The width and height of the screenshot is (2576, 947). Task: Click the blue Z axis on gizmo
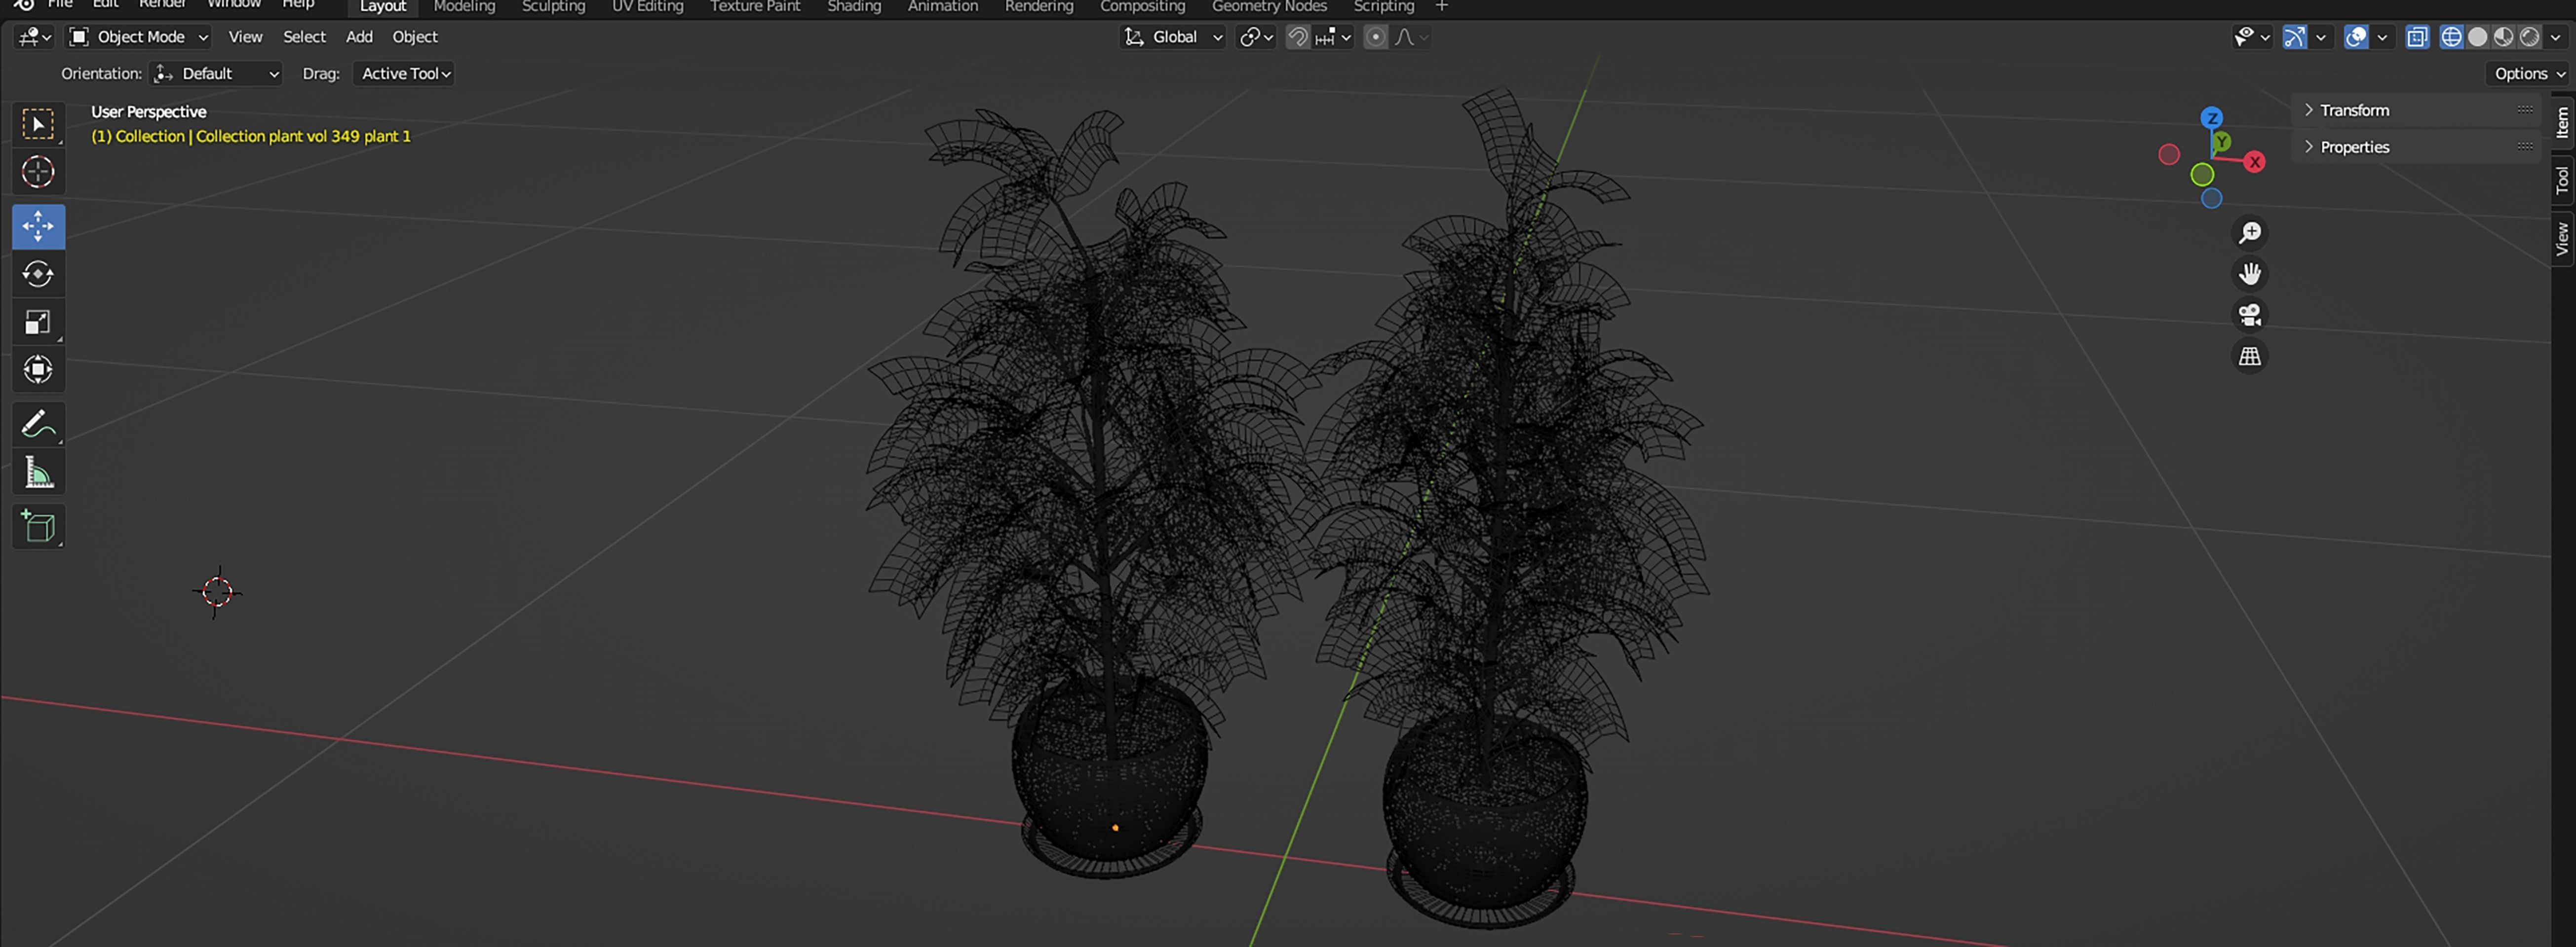tap(2212, 118)
